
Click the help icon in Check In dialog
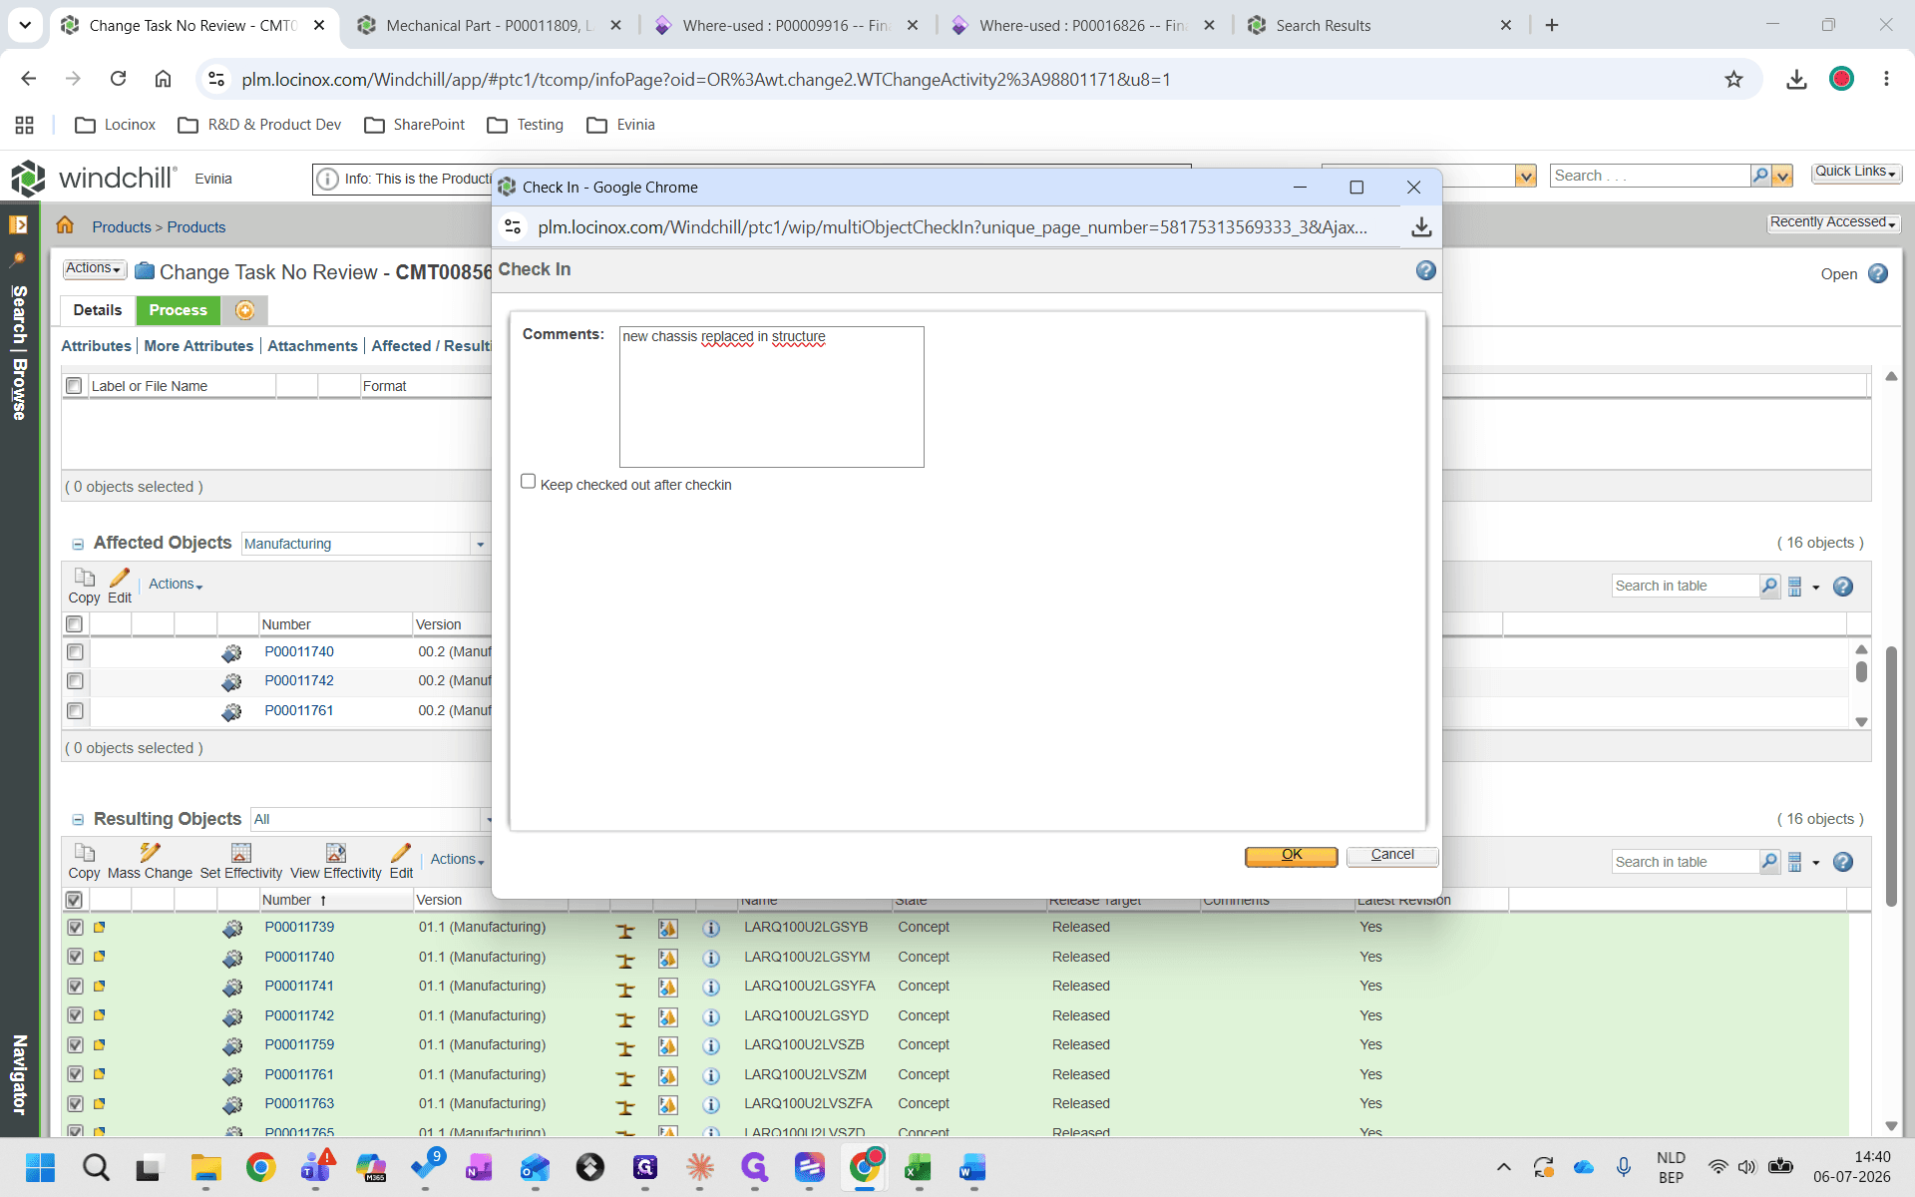1425,270
